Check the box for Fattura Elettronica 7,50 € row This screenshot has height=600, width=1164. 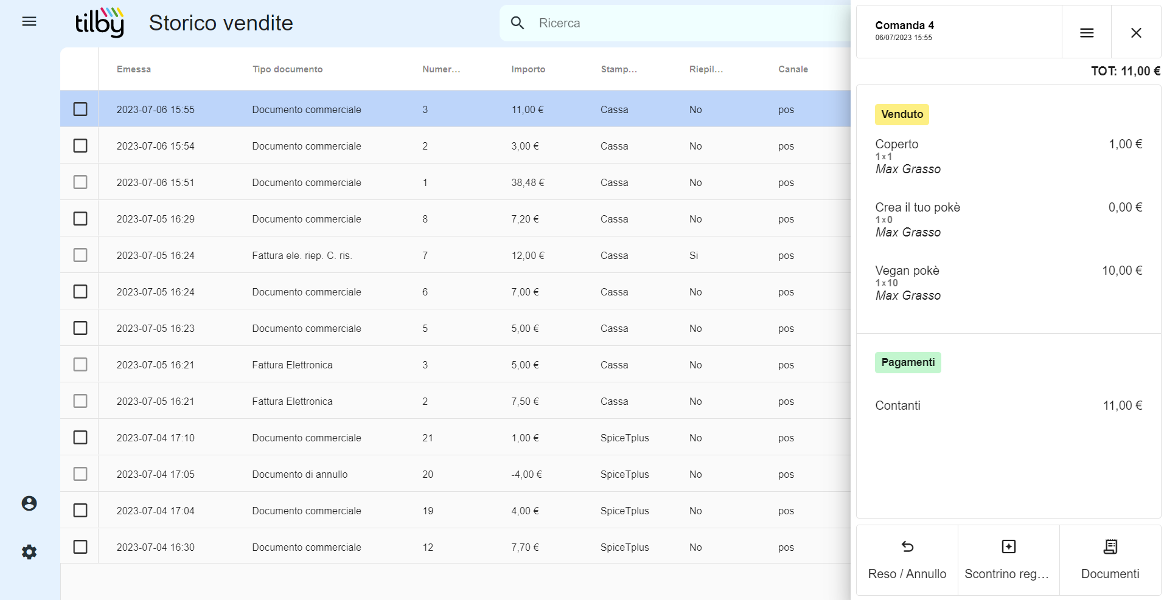tap(80, 401)
